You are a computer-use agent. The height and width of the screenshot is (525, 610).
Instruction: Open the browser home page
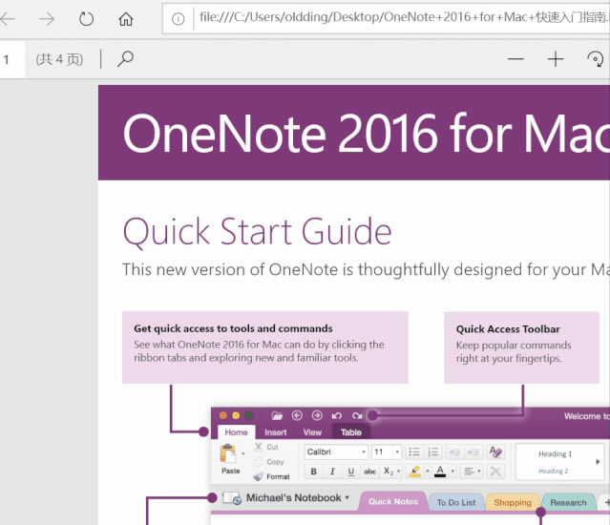coord(126,18)
